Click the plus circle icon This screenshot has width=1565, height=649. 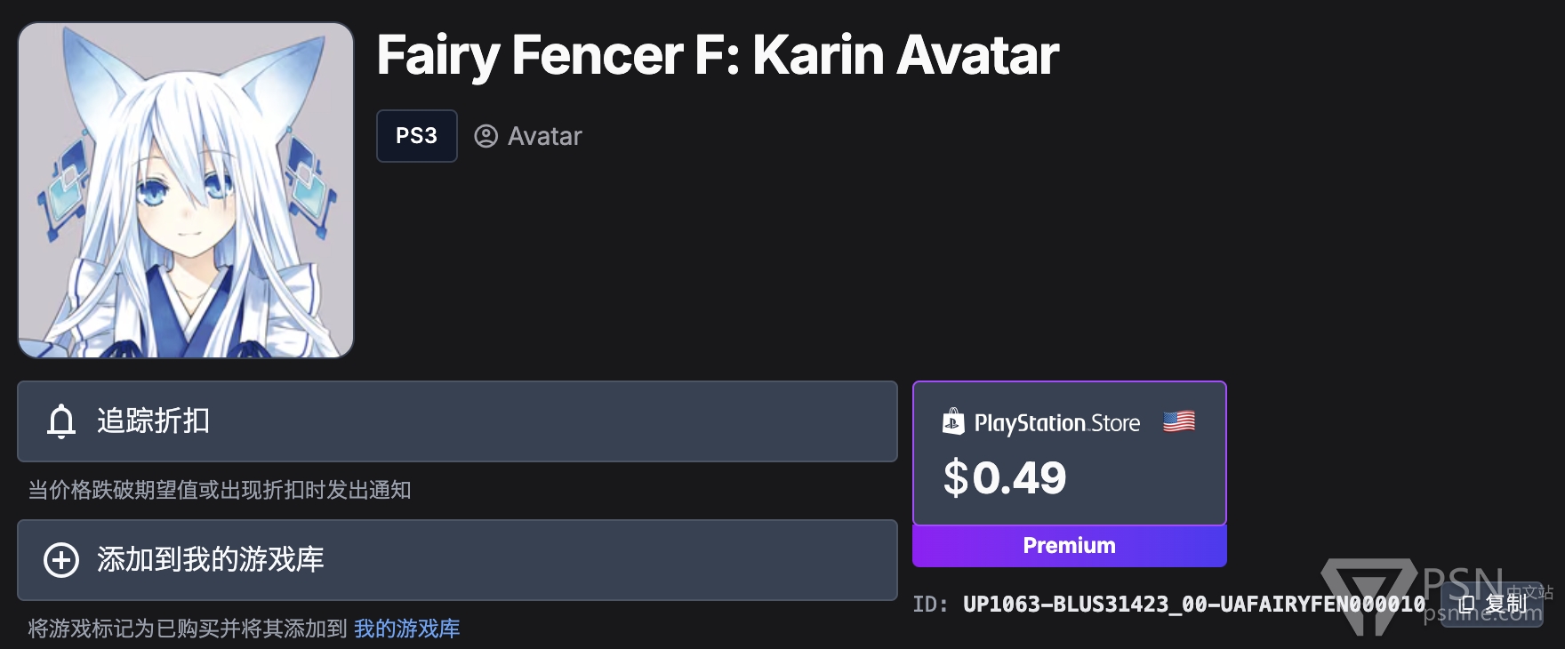click(61, 560)
